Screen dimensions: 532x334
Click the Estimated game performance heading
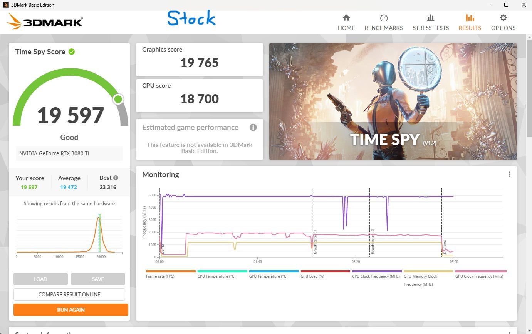(190, 127)
